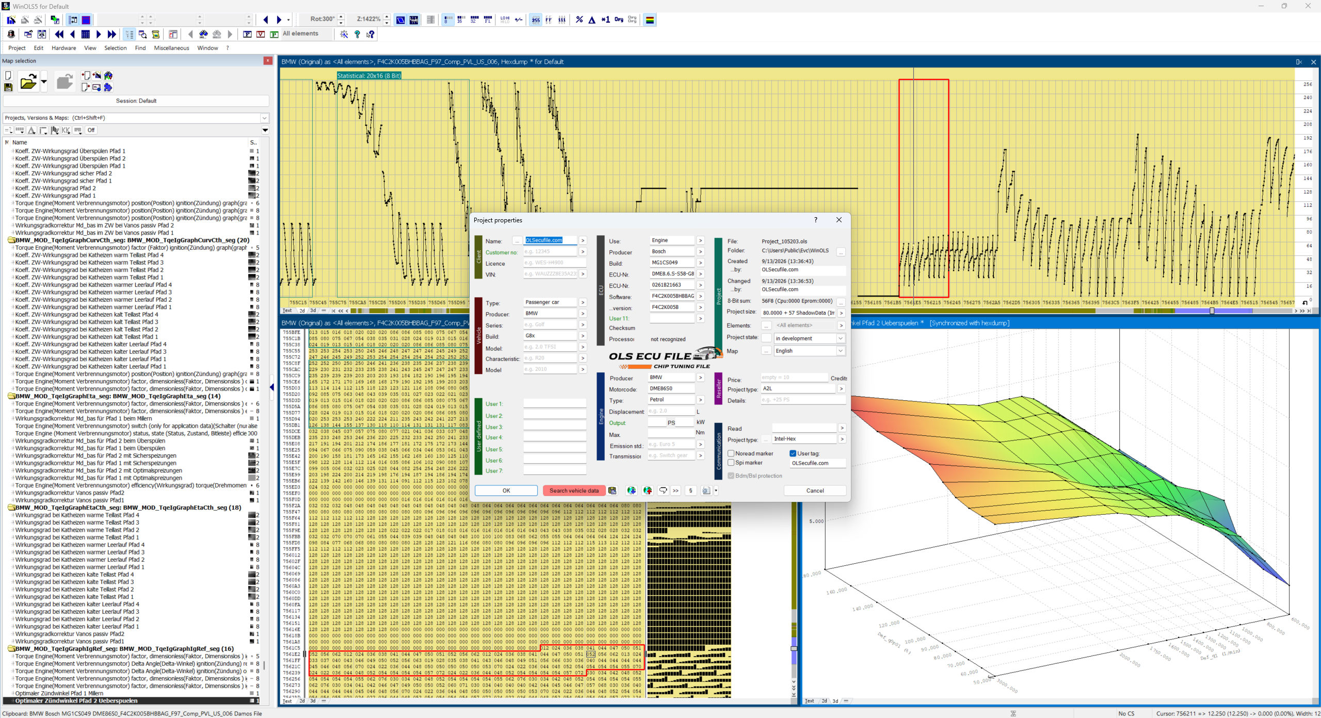Click the speech bubble comment icon

tap(663, 491)
